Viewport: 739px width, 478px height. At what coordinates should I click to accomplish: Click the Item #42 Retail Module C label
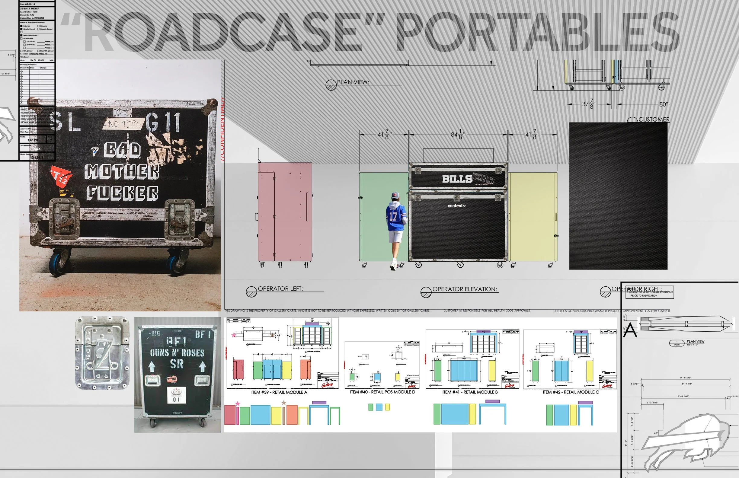click(571, 392)
